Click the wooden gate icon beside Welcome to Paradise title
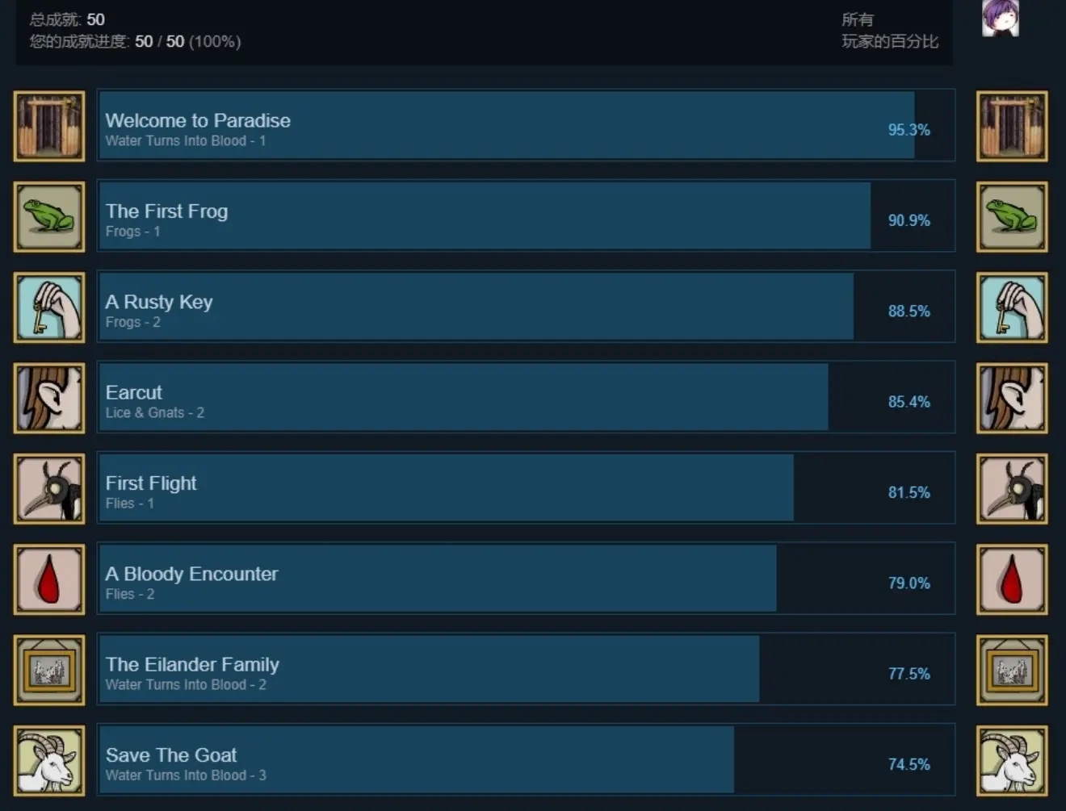Screen dimensions: 1066x811 tap(49, 127)
